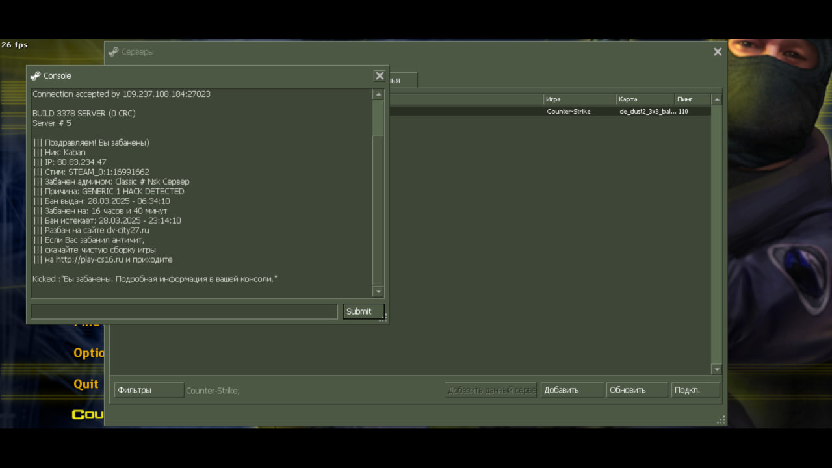Click the 'Стим: STEAM_0:1:16991662' line
Screen dimensions: 832x468
(91, 172)
